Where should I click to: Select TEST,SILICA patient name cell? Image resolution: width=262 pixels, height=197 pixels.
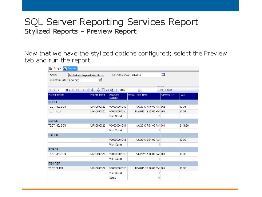point(56,168)
